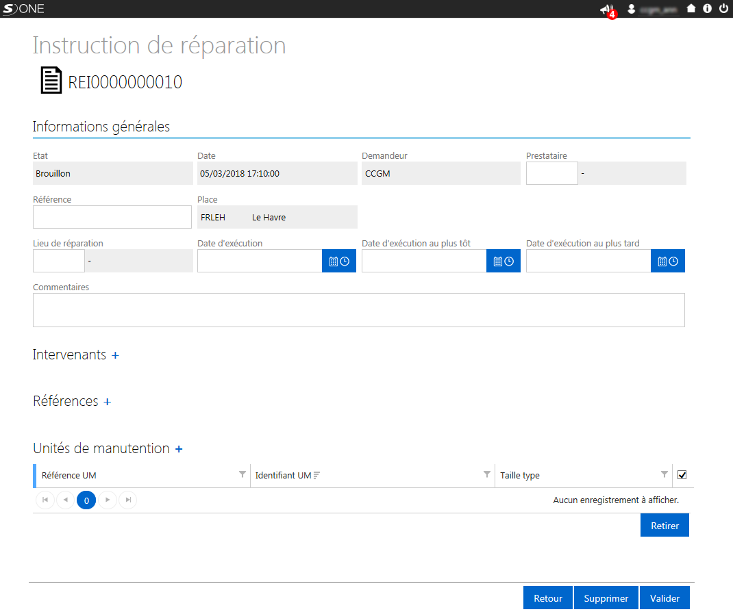
Task: Add an Intervenant with plus icon
Action: pos(116,355)
